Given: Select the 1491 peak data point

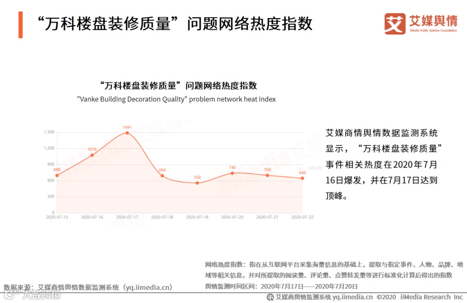Looking at the screenshot, I should (x=127, y=133).
